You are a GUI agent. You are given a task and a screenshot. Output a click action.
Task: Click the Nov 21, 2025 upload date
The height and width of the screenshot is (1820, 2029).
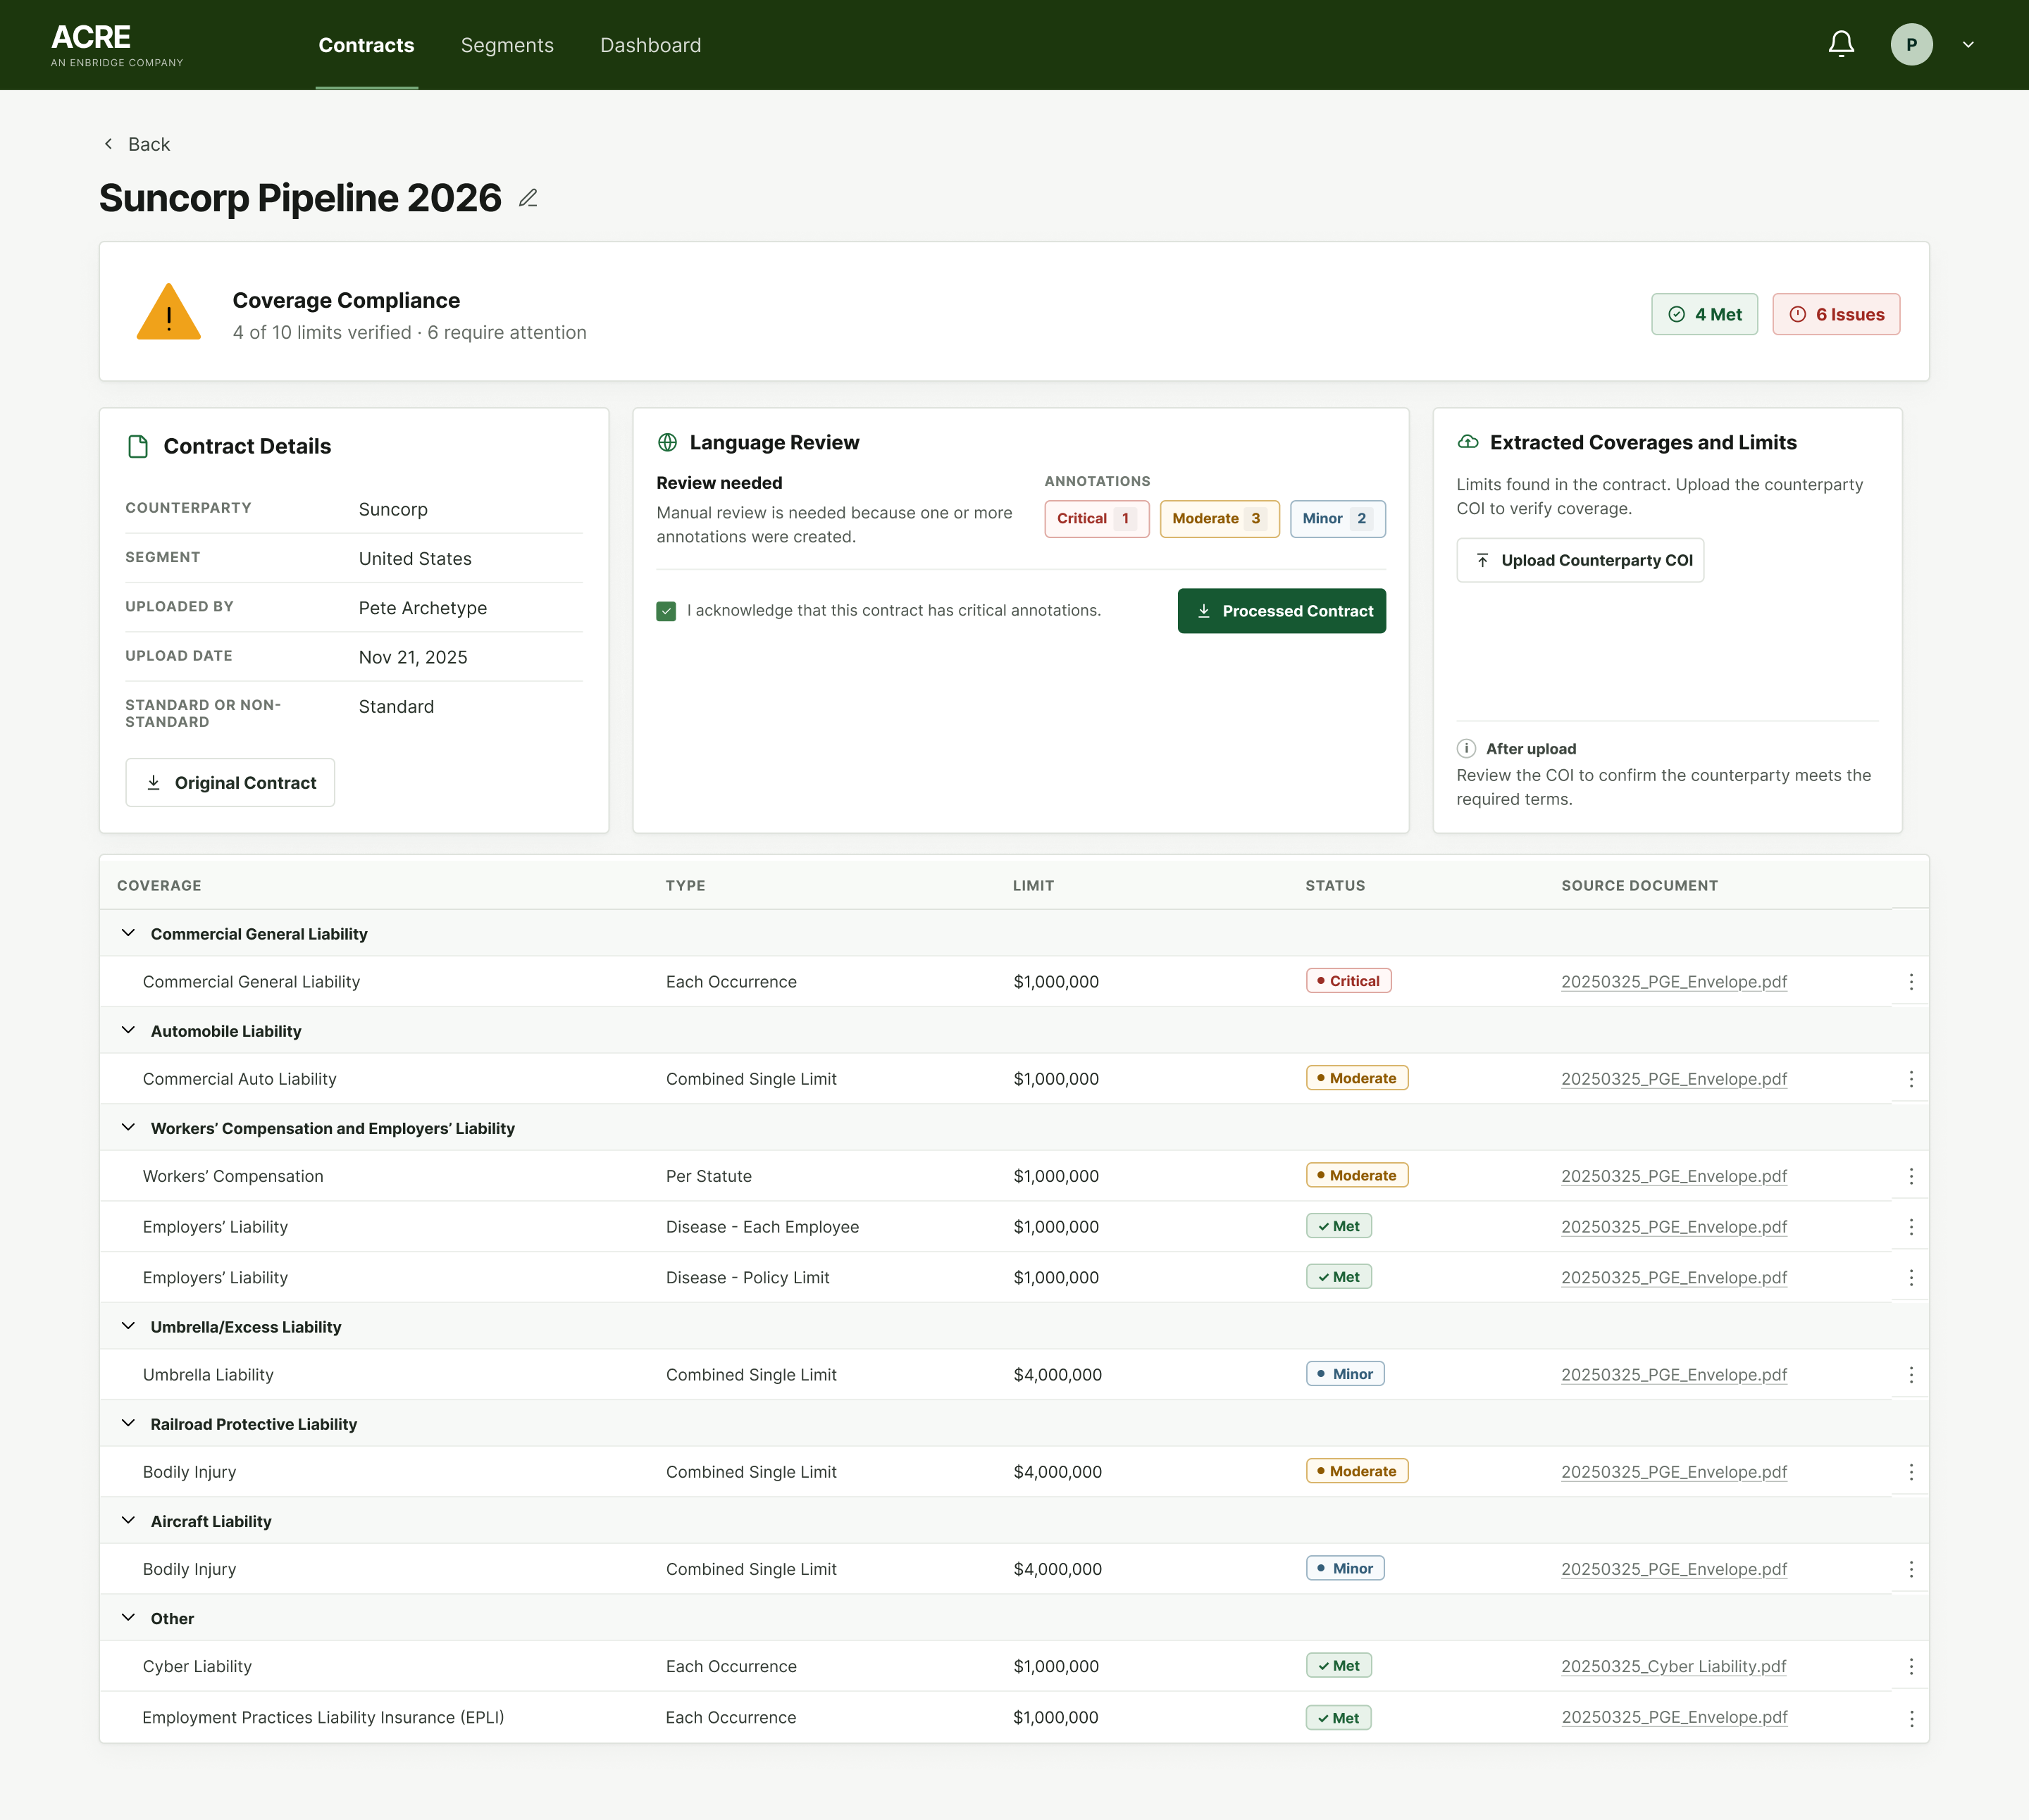[x=413, y=657]
